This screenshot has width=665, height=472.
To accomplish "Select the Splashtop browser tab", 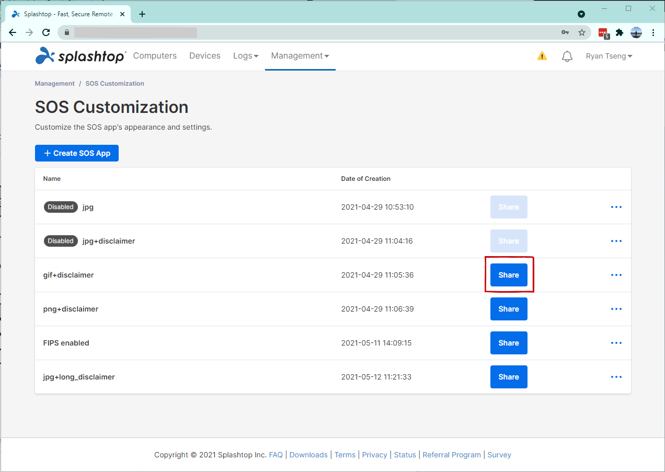I will [x=68, y=14].
